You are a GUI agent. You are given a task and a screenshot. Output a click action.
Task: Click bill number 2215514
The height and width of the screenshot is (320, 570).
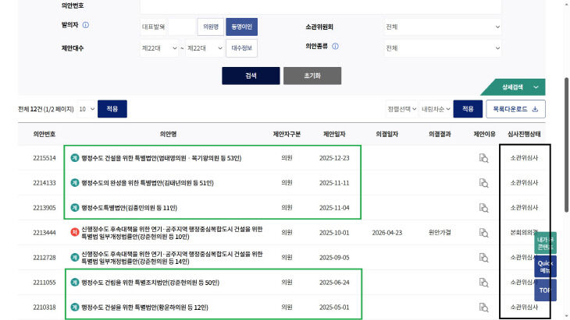pos(45,158)
